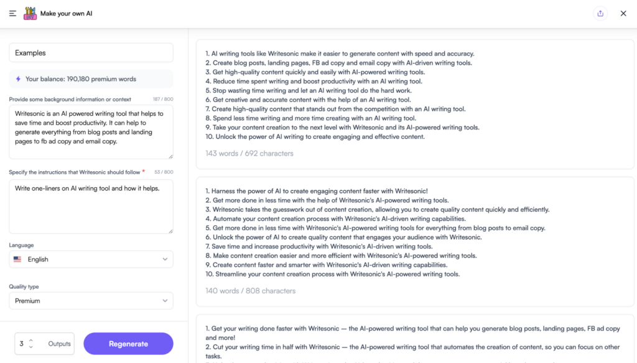Select the Make your own AI header
Screen dimensions: 637x363
(66, 12)
